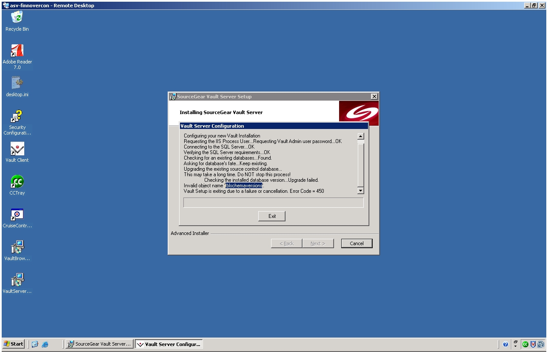Open the Windows Start menu
Viewport: 548px width, 352px height.
point(14,344)
